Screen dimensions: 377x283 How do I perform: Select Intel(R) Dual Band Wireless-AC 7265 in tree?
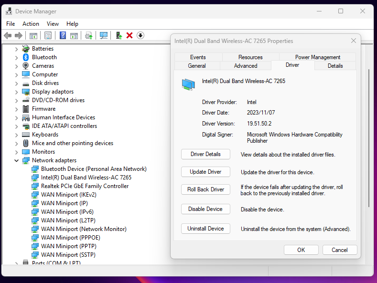coord(86,178)
